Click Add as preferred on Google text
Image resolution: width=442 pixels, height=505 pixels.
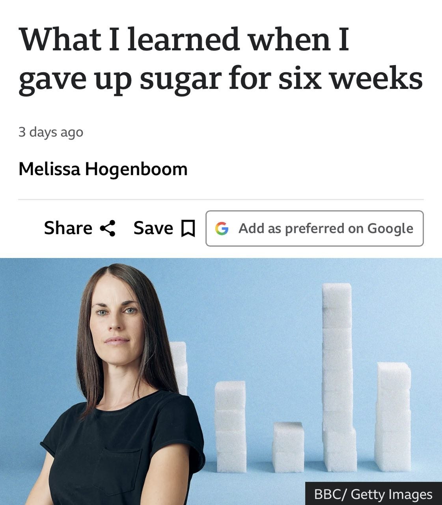[x=326, y=228]
